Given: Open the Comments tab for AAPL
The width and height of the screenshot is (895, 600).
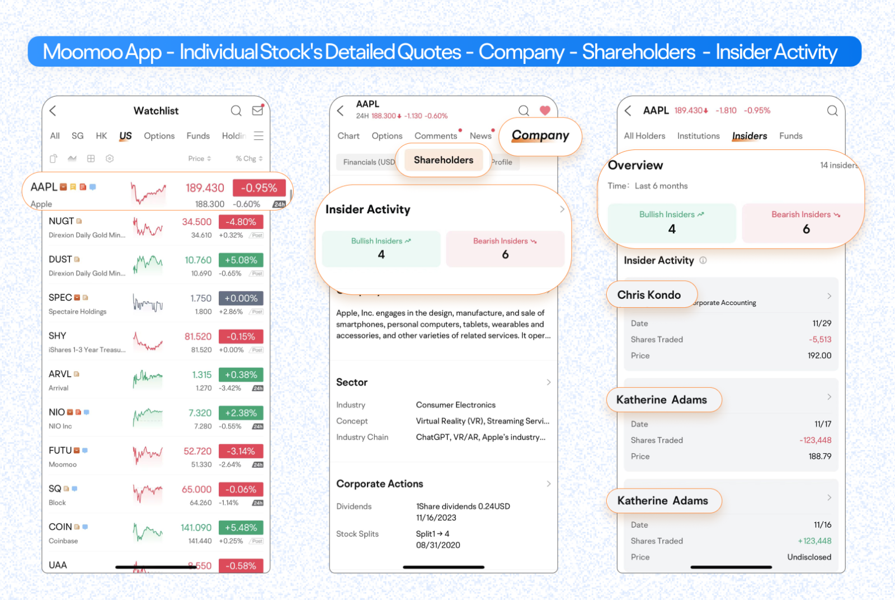Looking at the screenshot, I should click(x=436, y=136).
